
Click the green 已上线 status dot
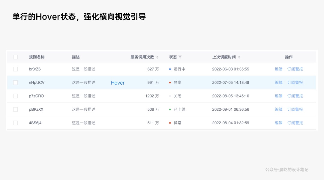170,109
